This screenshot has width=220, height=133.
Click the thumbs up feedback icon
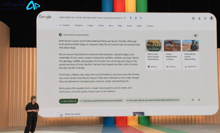coord(193,100)
